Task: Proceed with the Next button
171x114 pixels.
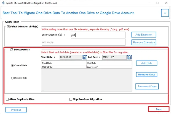Action: pos(159,109)
